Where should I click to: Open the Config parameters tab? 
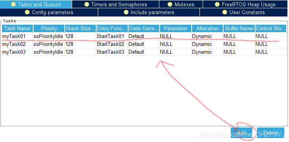click(x=49, y=13)
